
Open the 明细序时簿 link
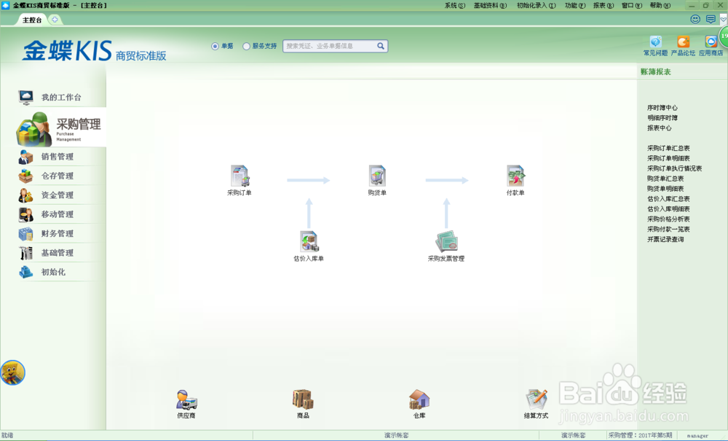662,118
